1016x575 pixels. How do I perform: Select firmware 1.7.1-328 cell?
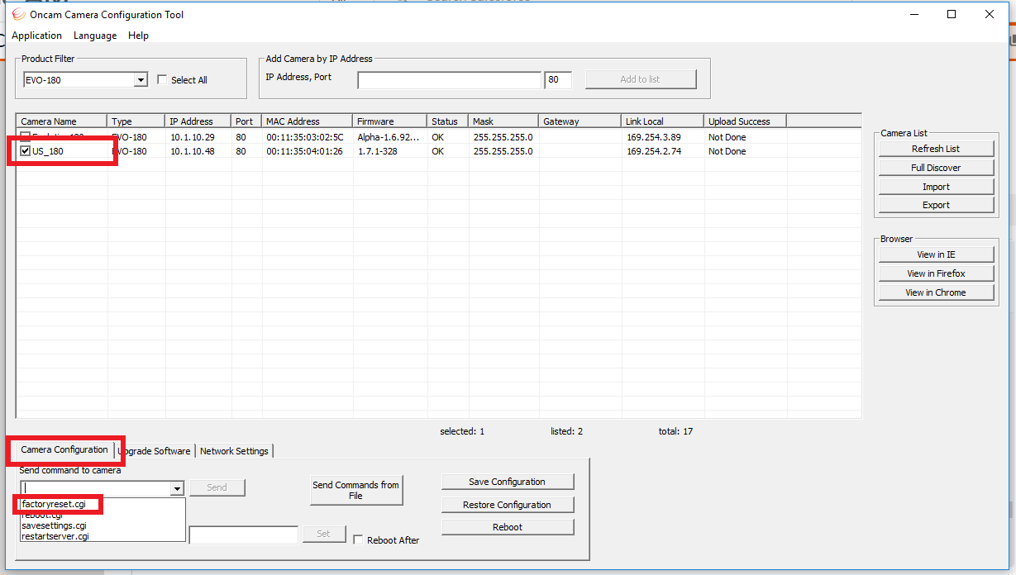(379, 151)
